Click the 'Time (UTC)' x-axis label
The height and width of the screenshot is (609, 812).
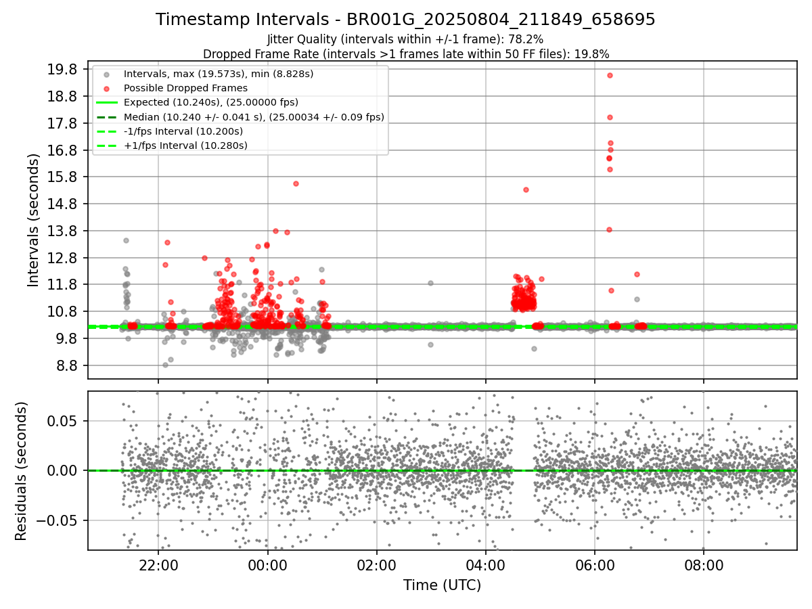point(442,585)
